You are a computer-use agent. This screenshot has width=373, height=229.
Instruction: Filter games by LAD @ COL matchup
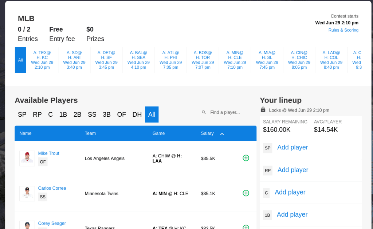[331, 60]
